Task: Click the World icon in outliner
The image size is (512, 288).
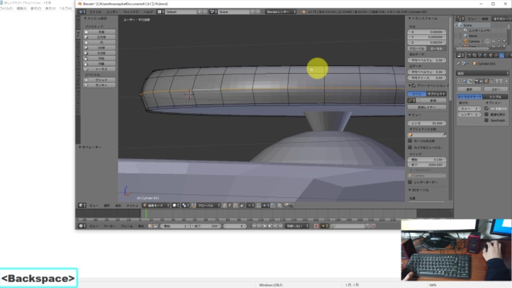Action: pyautogui.click(x=466, y=36)
